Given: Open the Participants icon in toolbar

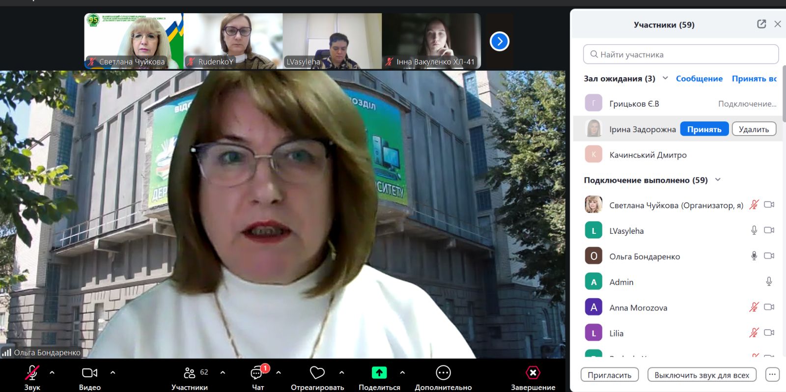Looking at the screenshot, I should click(190, 373).
